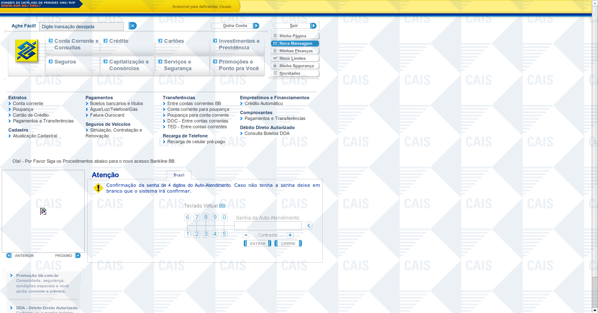
Task: Open the Nova Mensagem side menu item
Action: coord(295,44)
